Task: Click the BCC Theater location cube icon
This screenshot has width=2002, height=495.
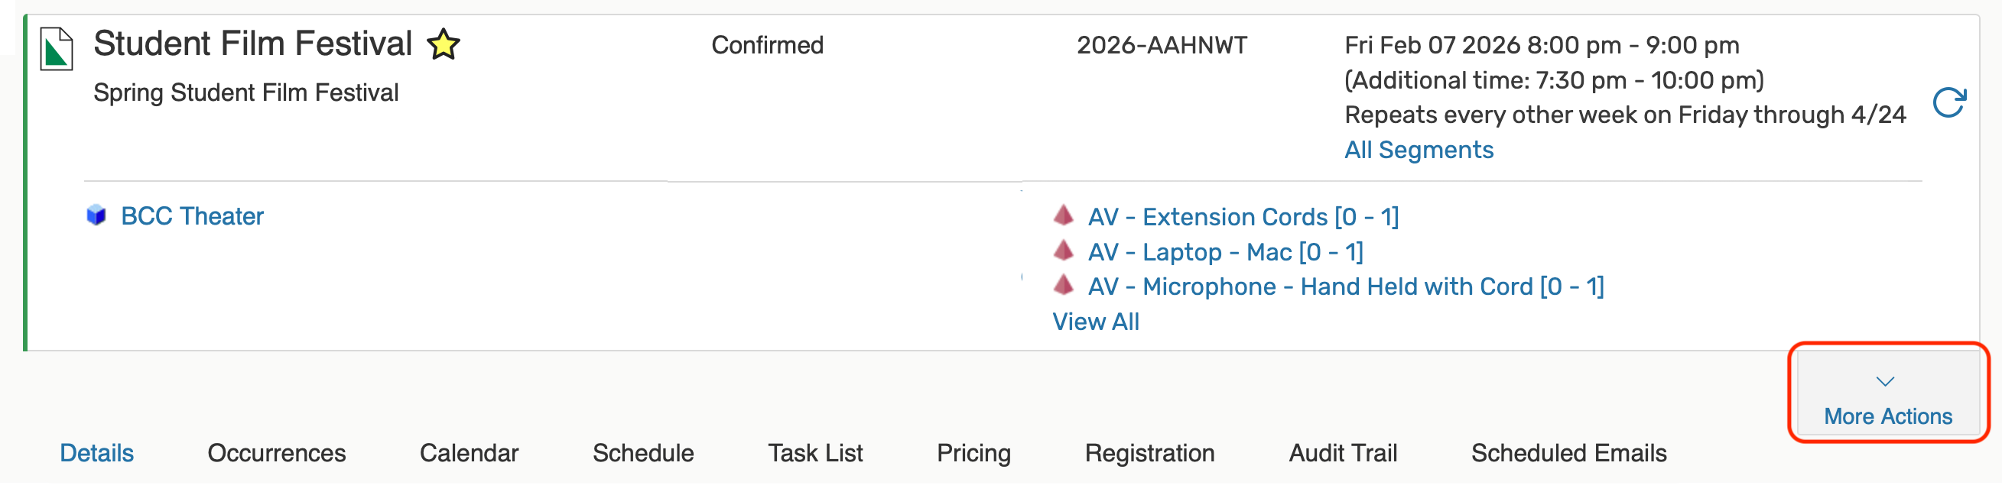Action: 96,215
